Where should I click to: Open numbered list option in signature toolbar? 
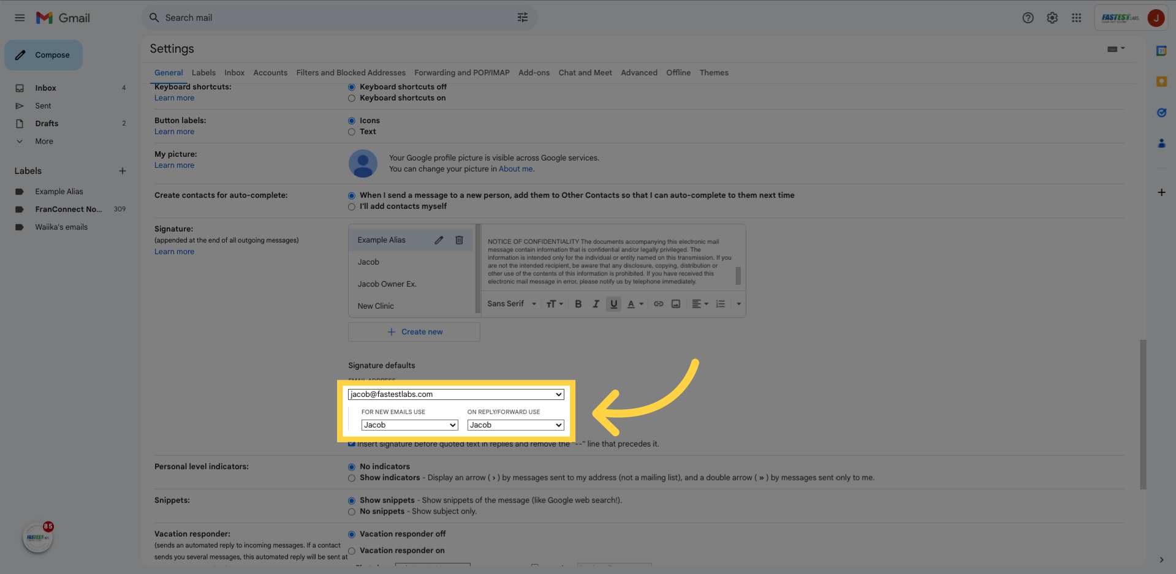coord(720,304)
